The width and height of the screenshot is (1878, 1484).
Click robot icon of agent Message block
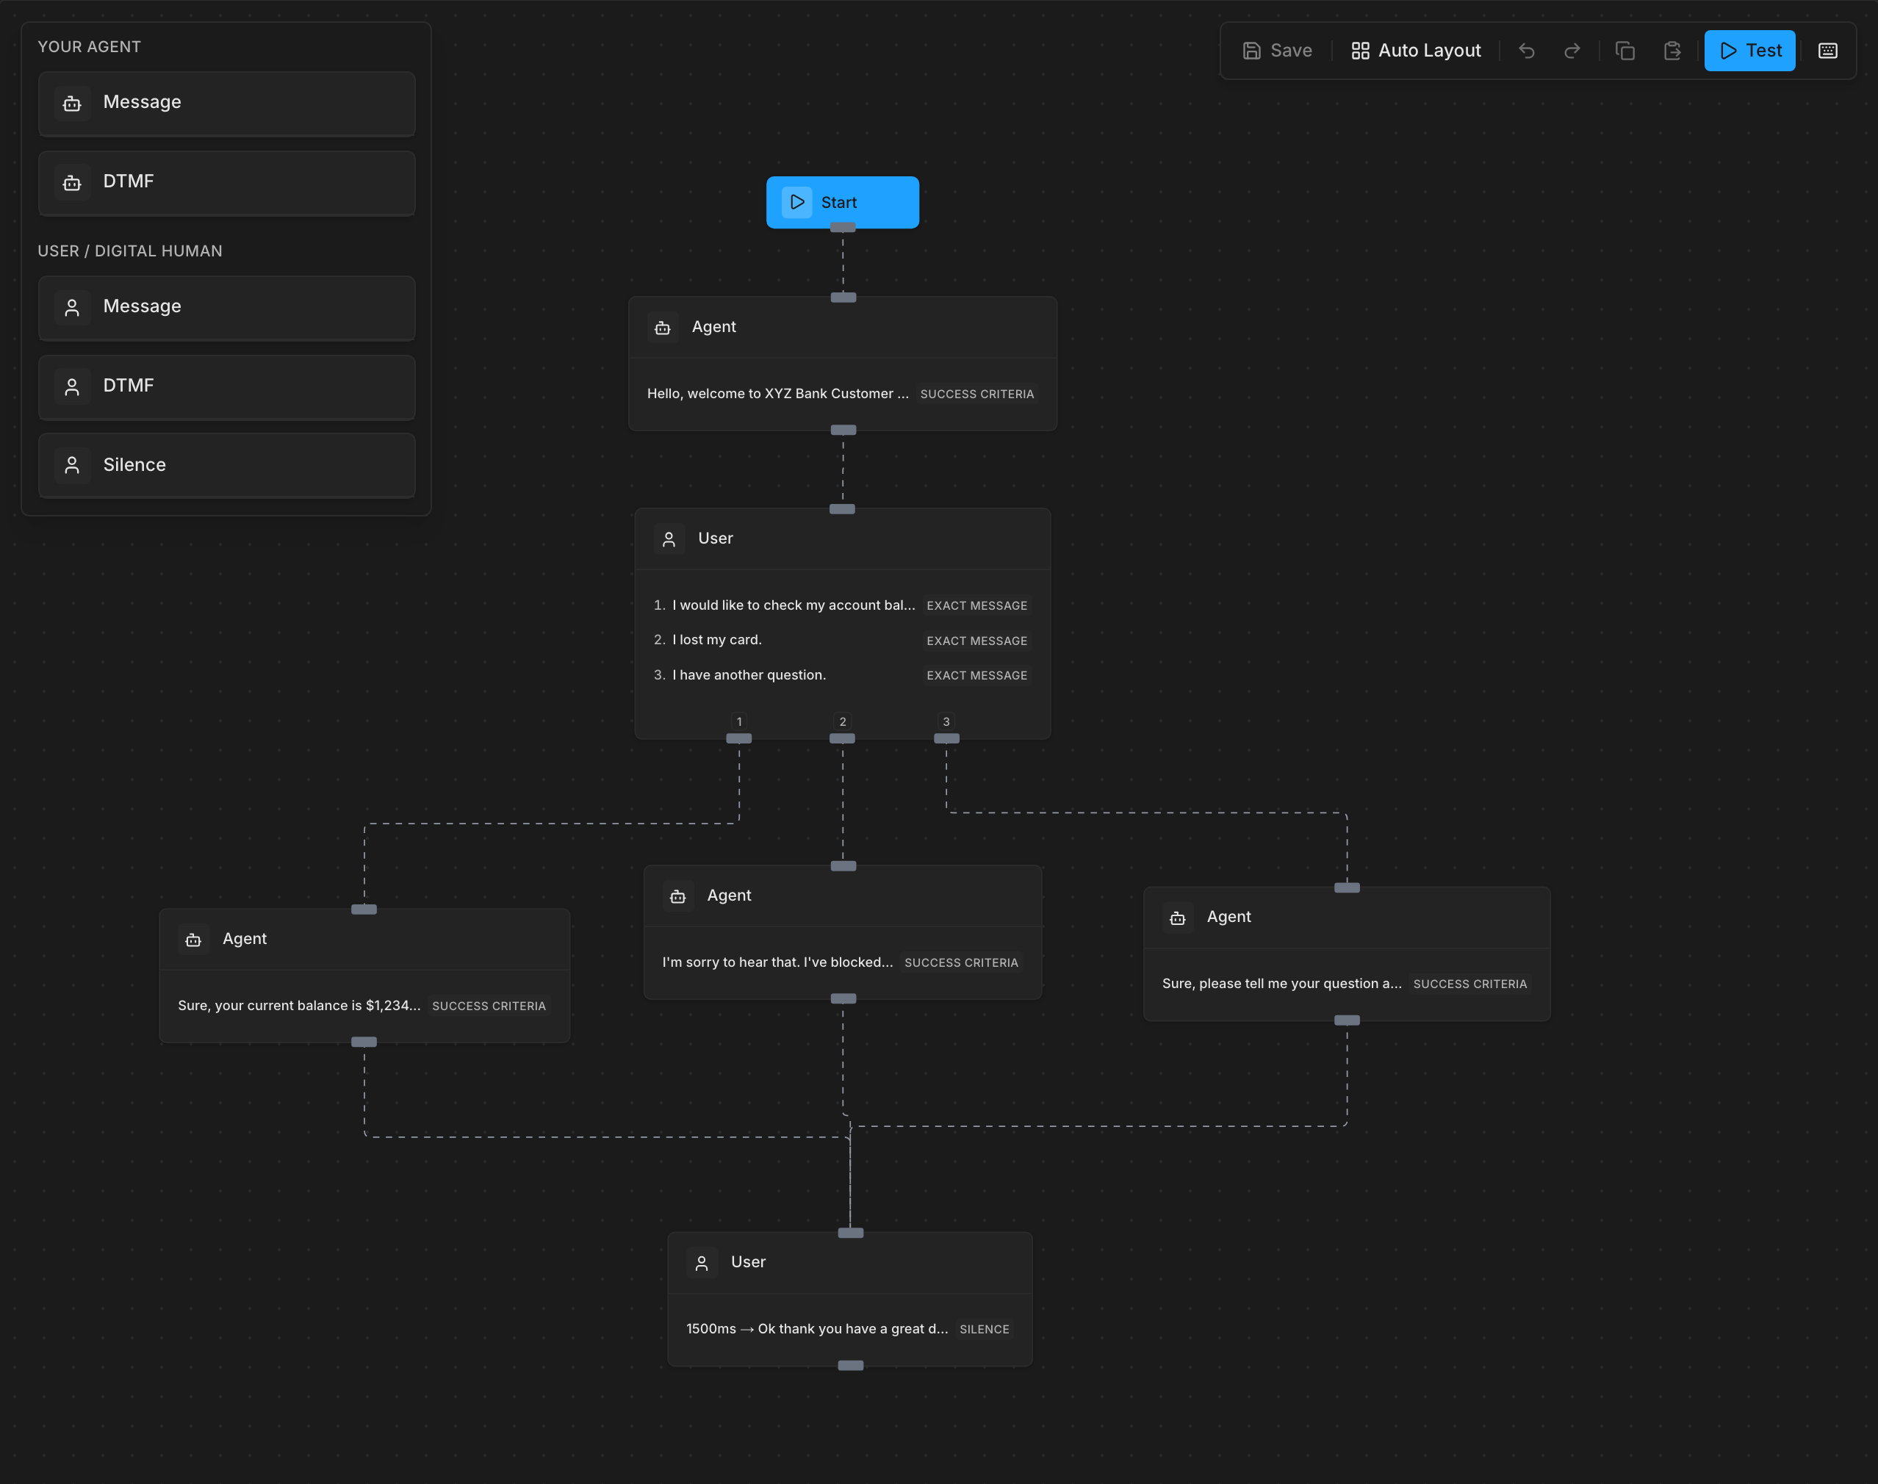click(x=72, y=104)
